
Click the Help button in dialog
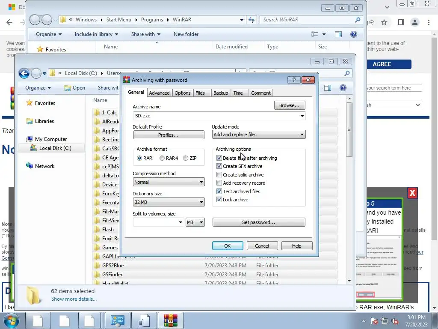pyautogui.click(x=297, y=246)
